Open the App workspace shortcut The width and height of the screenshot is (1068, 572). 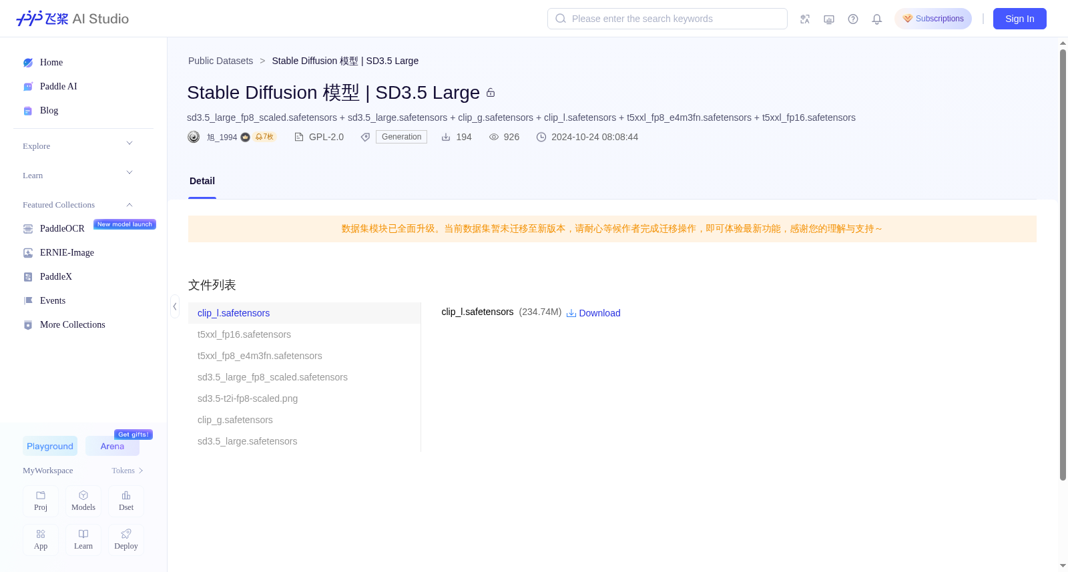pos(41,540)
